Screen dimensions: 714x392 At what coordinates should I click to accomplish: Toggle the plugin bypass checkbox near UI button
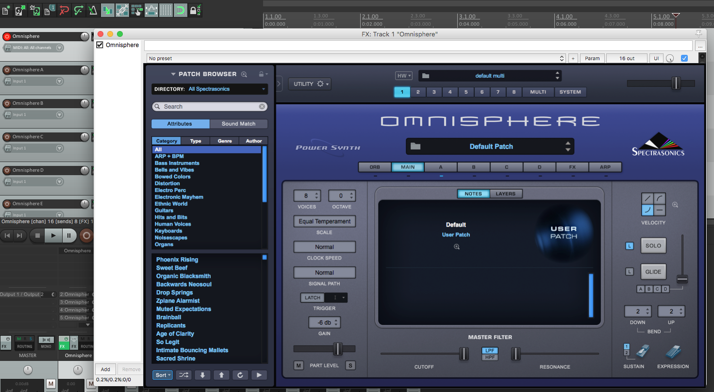(x=684, y=58)
